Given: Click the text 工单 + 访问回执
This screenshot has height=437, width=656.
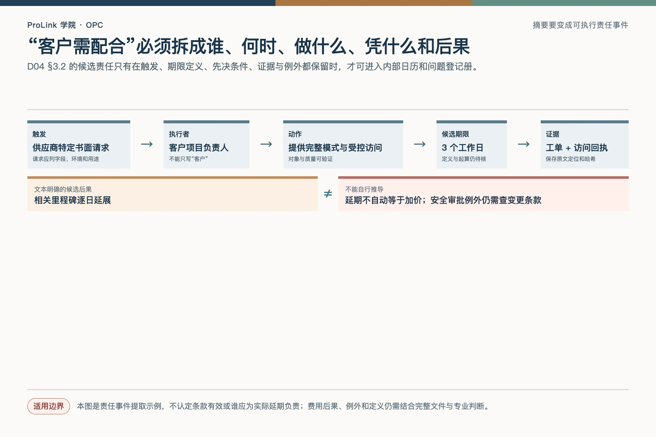Looking at the screenshot, I should [577, 148].
